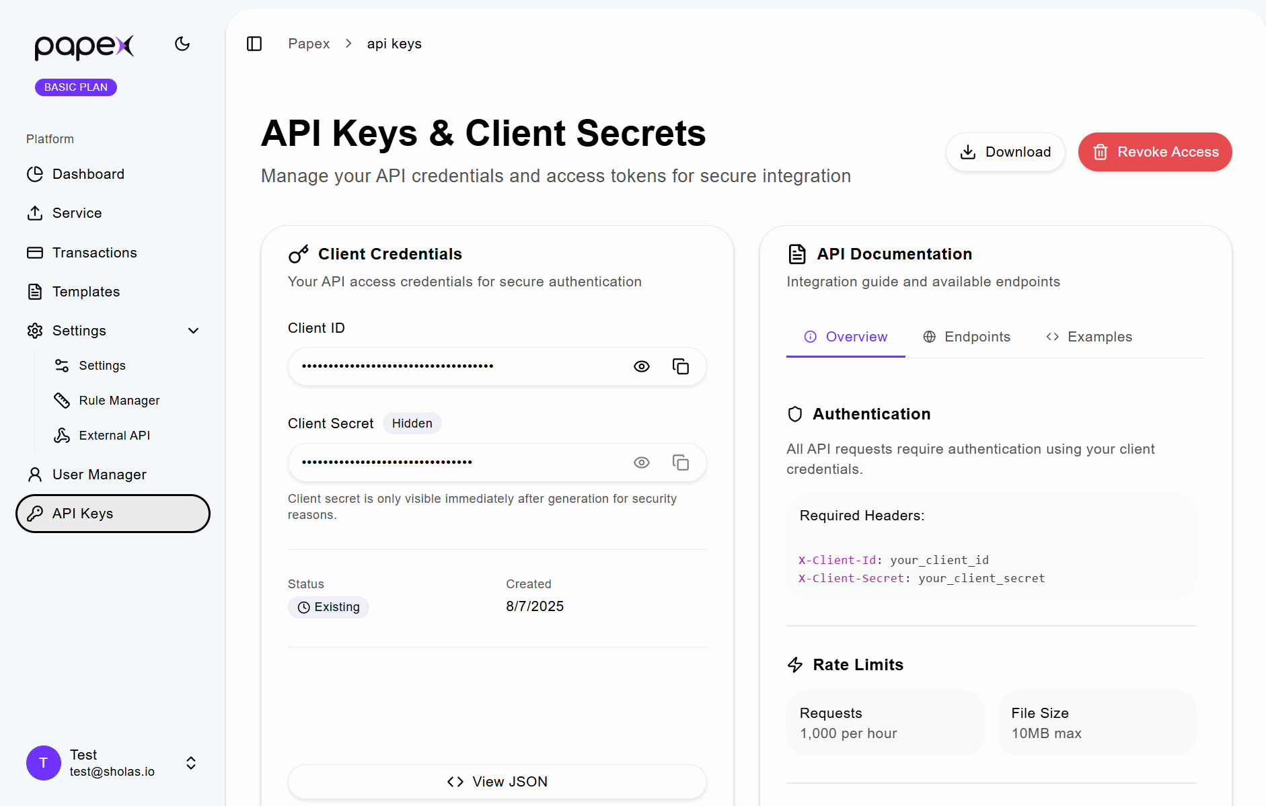Click the X-Client-Id header line

893,560
